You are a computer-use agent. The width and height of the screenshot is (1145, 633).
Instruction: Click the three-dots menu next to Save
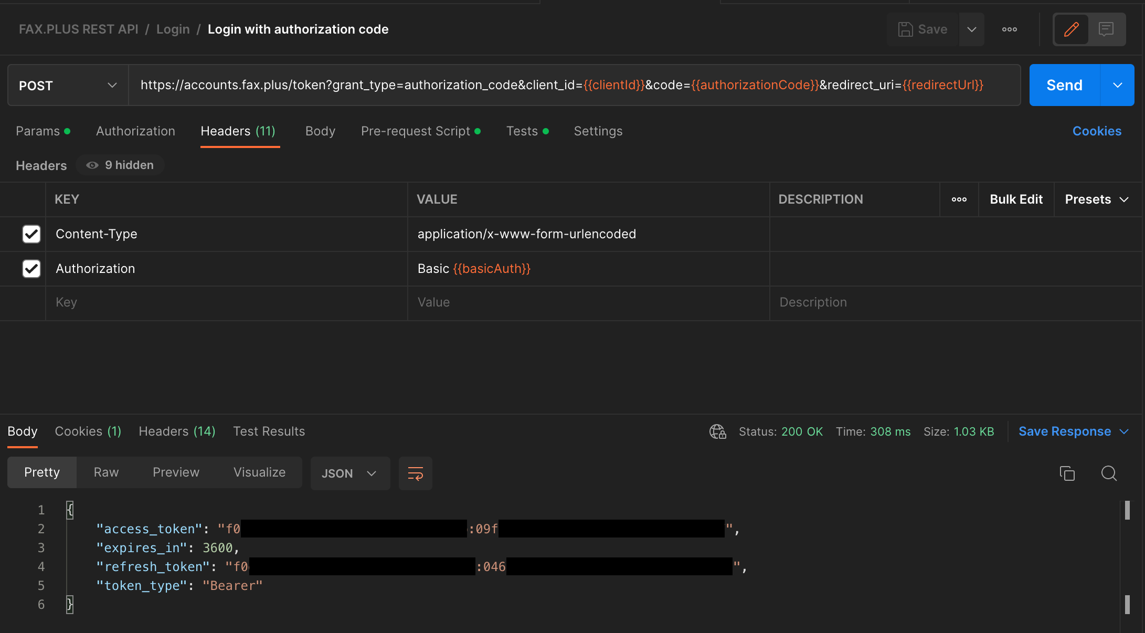pyautogui.click(x=1009, y=29)
